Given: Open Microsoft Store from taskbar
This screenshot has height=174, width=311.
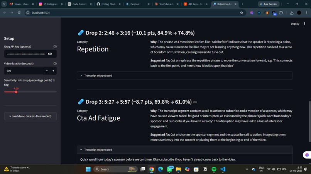Looking at the screenshot, I should point(196,169).
